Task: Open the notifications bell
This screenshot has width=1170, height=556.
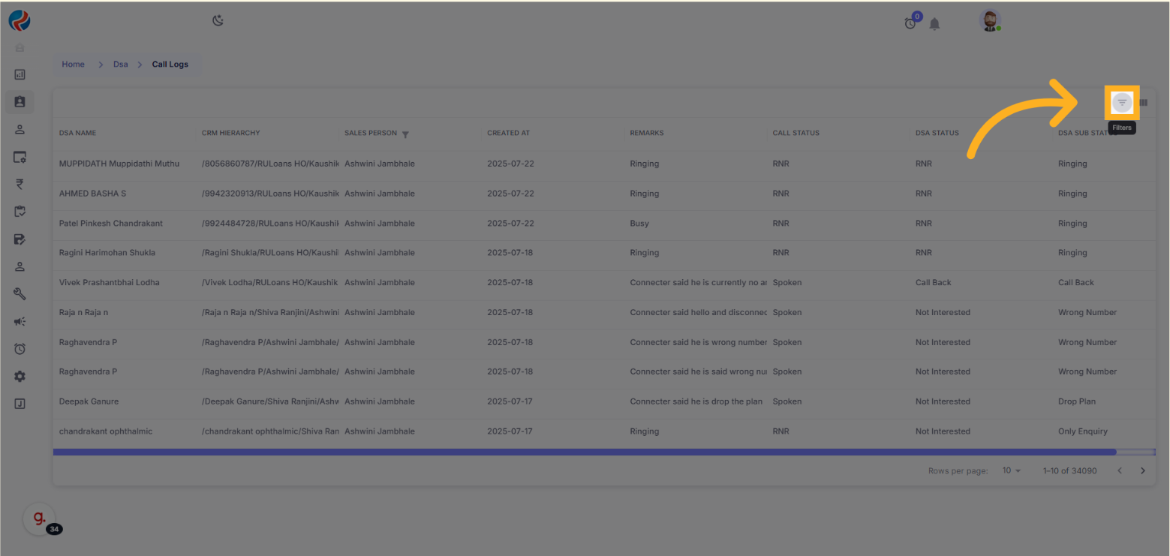Action: tap(934, 24)
